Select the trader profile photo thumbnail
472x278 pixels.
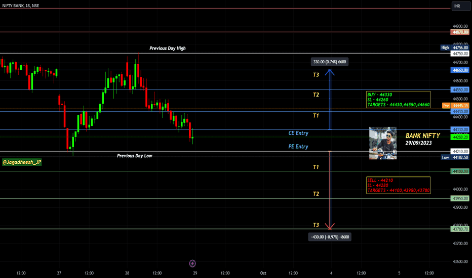382,143
